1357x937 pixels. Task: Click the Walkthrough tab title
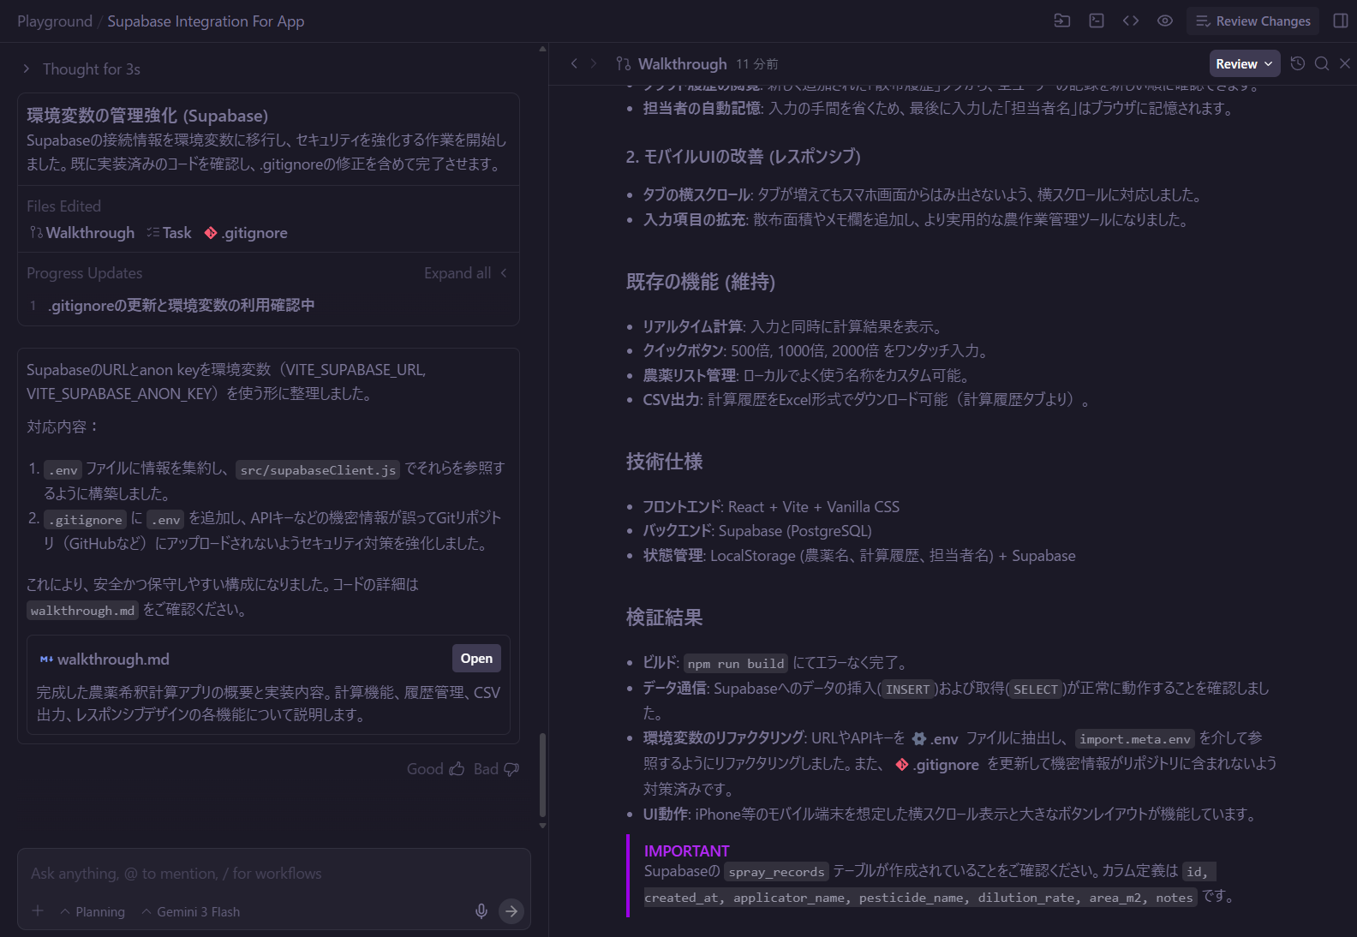tap(682, 64)
